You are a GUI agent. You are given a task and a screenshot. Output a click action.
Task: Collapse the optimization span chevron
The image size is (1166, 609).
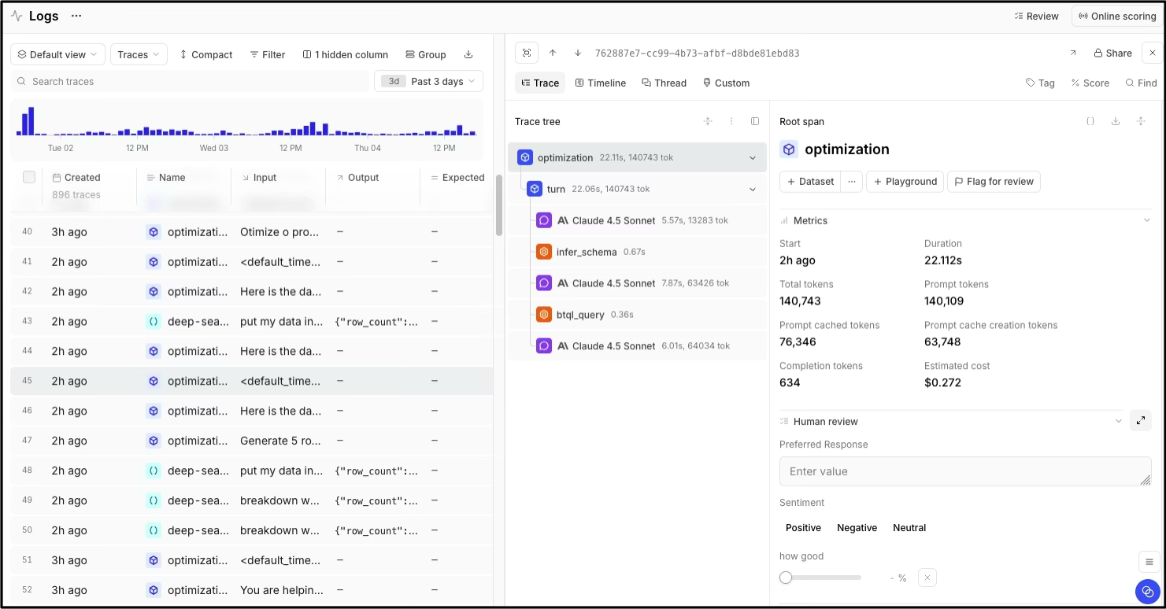pos(753,157)
